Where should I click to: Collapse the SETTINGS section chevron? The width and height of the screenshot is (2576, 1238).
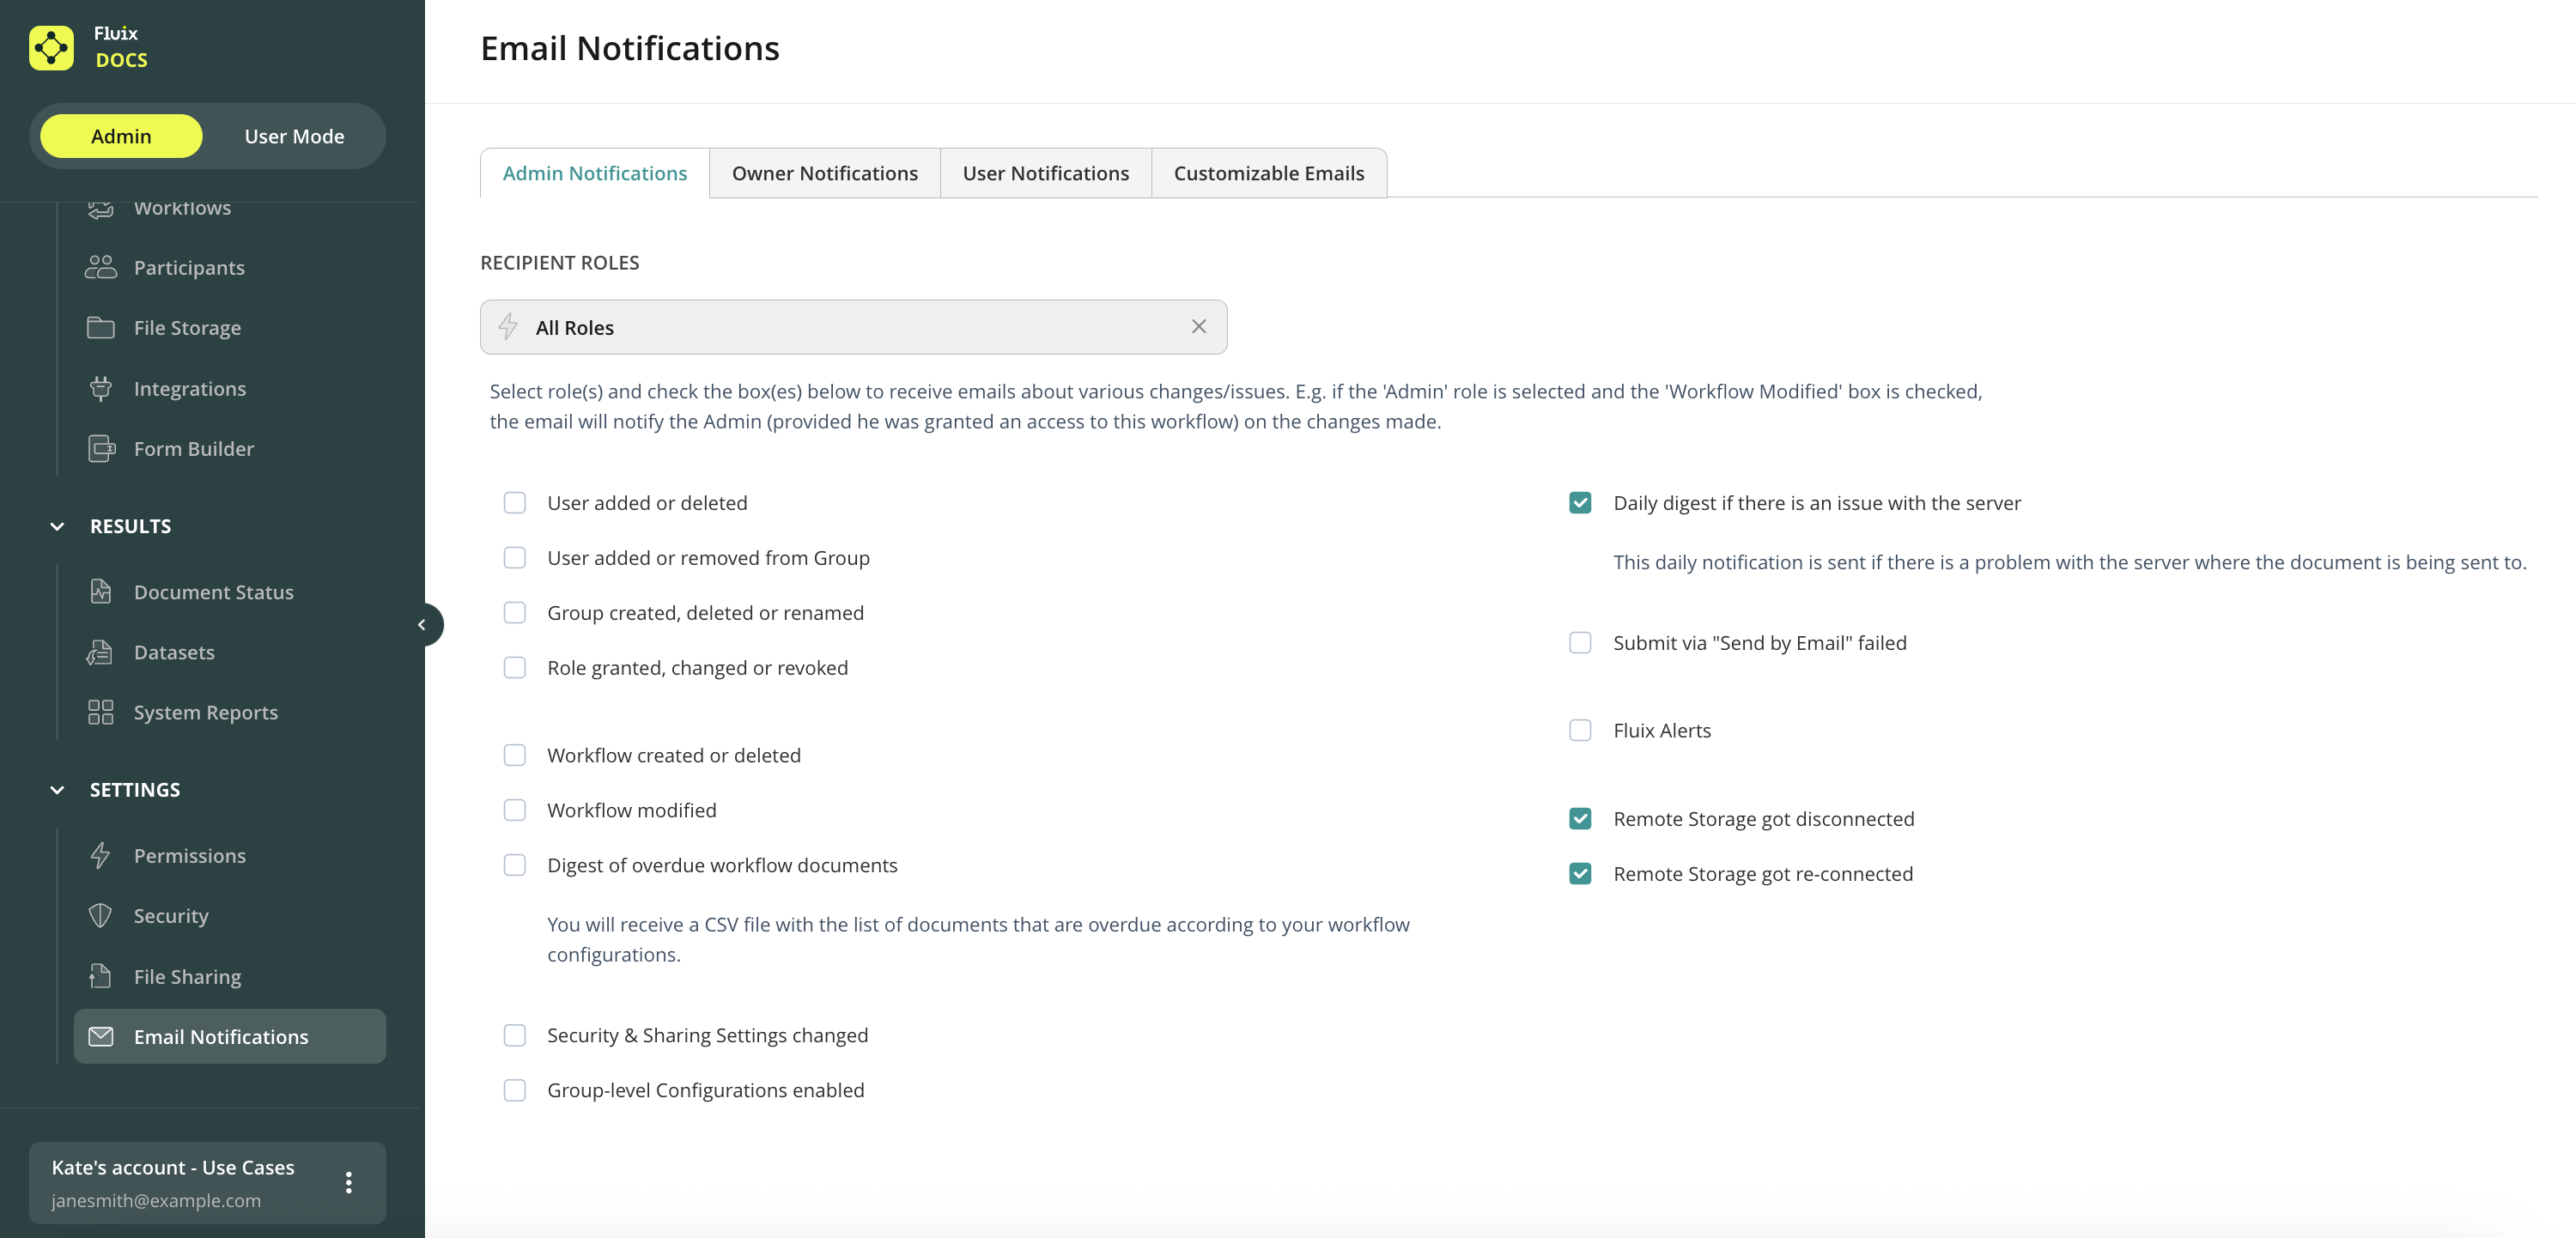[x=57, y=789]
